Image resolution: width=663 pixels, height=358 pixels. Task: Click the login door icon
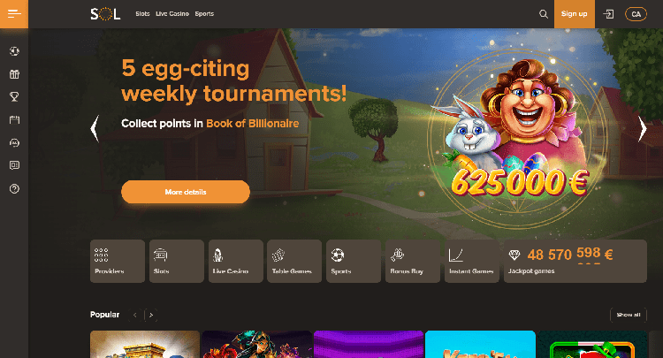pyautogui.click(x=608, y=14)
